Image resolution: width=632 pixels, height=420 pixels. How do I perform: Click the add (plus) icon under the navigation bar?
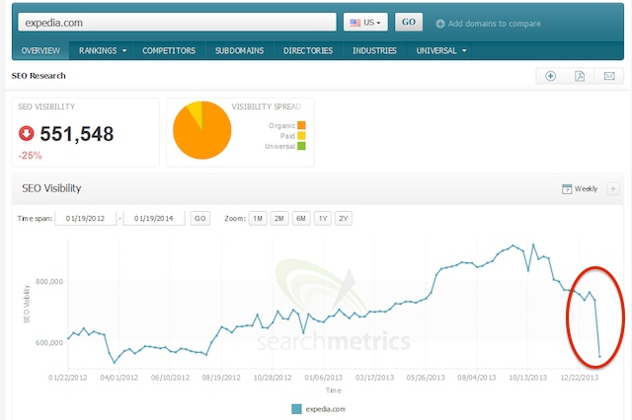[x=550, y=76]
